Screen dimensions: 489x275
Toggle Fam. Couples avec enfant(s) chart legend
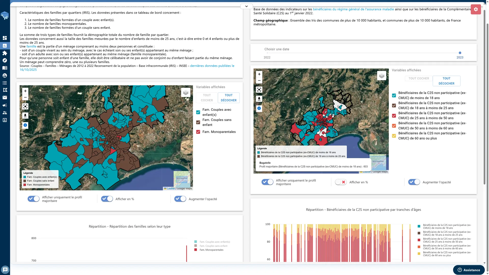212,242
